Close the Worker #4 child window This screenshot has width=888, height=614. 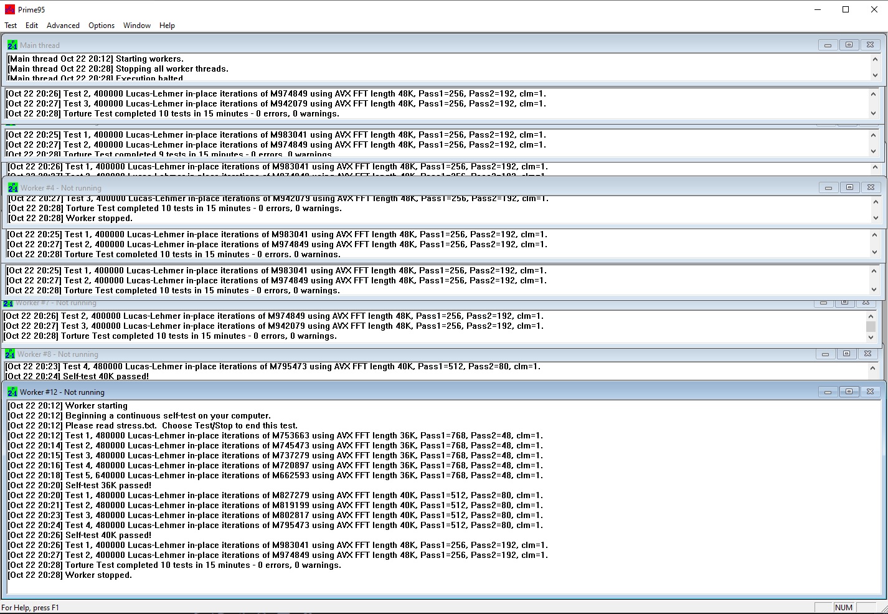coord(871,187)
